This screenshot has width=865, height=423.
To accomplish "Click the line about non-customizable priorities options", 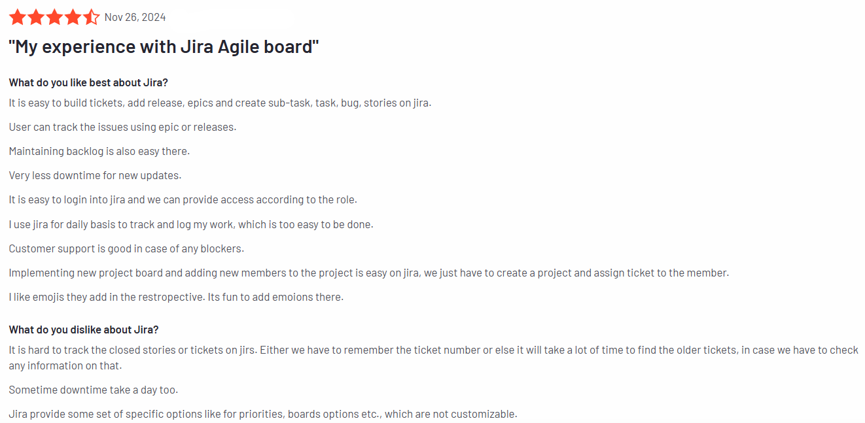I will point(262,414).
